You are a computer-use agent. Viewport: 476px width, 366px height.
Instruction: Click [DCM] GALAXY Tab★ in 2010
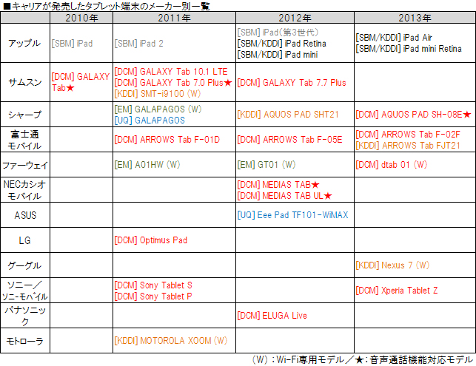coord(81,82)
